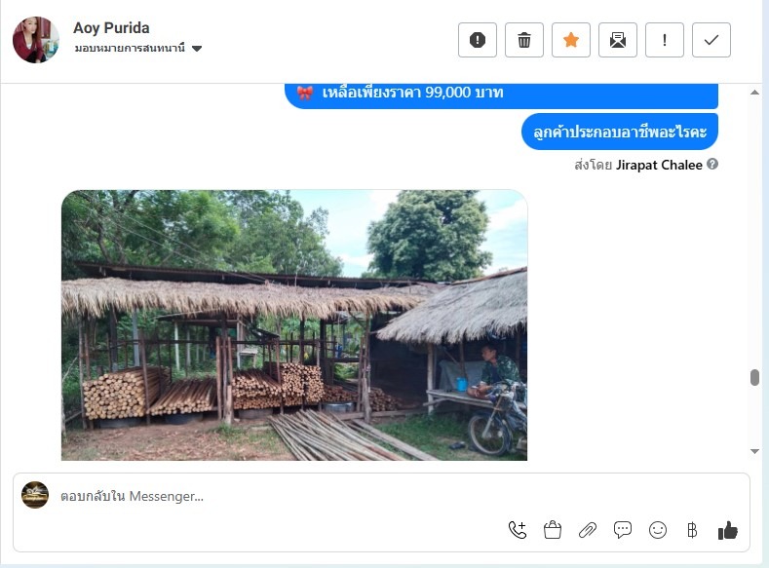Image resolution: width=769 pixels, height=568 pixels.
Task: Open assign conversation dropdown
Action: 138,48
